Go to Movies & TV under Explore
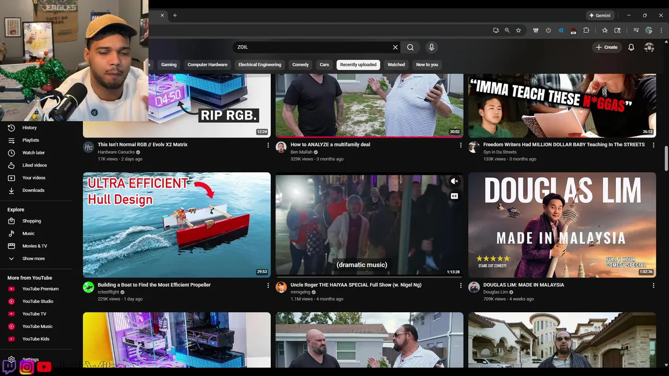This screenshot has width=669, height=376. 36,246
